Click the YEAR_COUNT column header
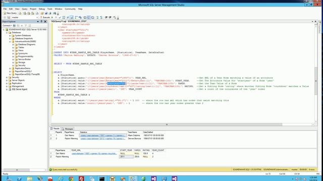The image size is (323, 181). (x=158, y=150)
